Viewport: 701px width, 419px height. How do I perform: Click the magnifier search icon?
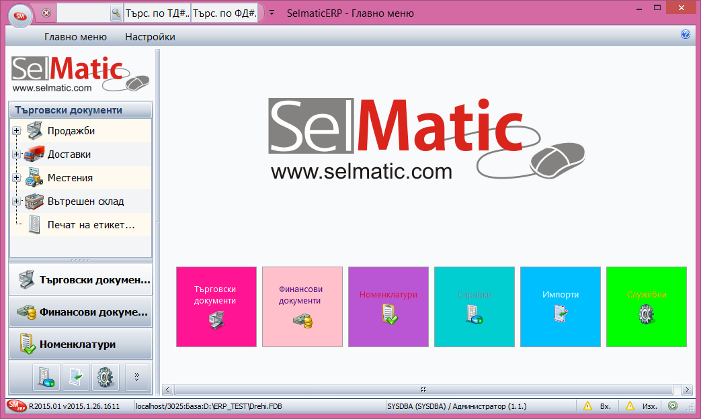(116, 13)
